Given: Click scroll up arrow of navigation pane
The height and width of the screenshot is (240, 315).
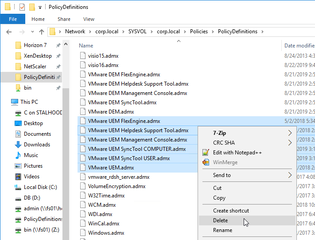Looking at the screenshot, I should (x=66, y=44).
